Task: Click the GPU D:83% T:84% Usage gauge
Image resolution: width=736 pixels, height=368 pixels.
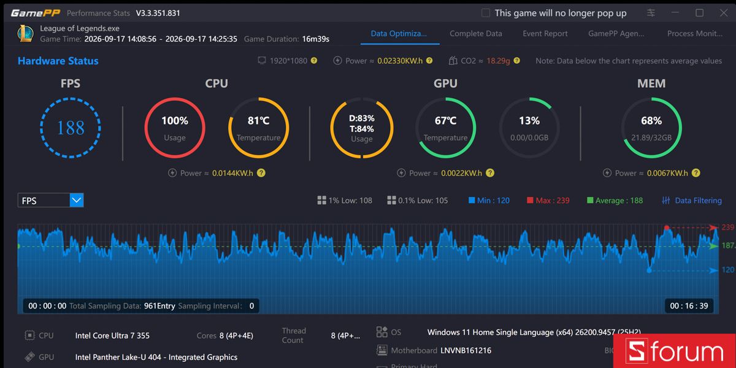Action: pyautogui.click(x=362, y=128)
